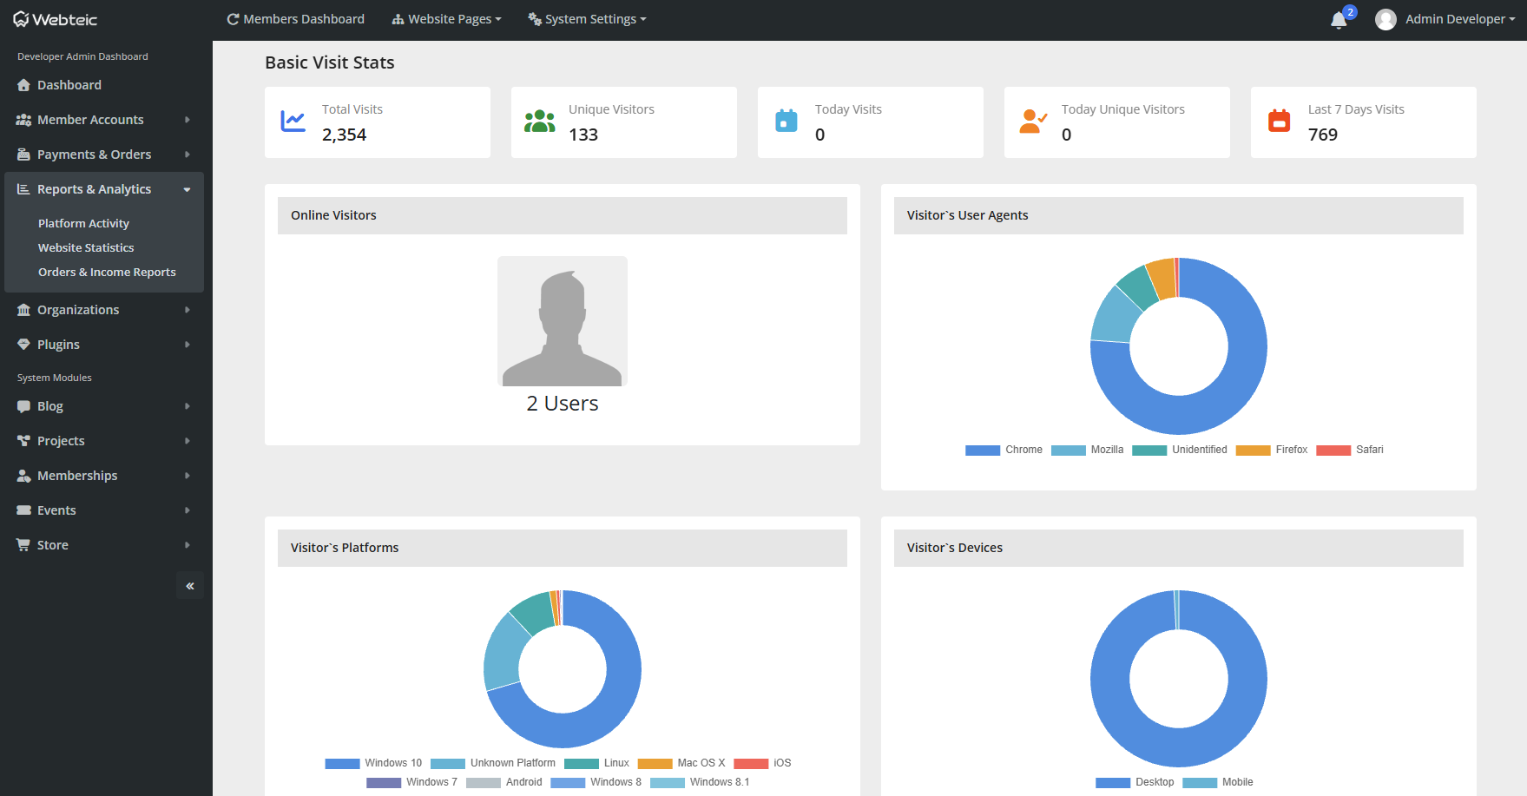Click the Admin Developer avatar icon

click(1385, 19)
